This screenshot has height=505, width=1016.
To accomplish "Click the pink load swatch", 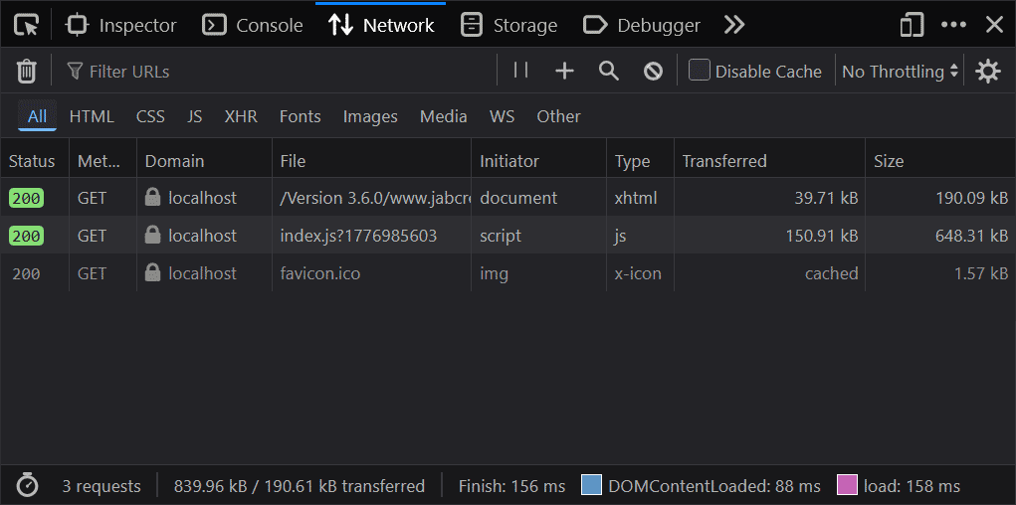I will pyautogui.click(x=847, y=485).
